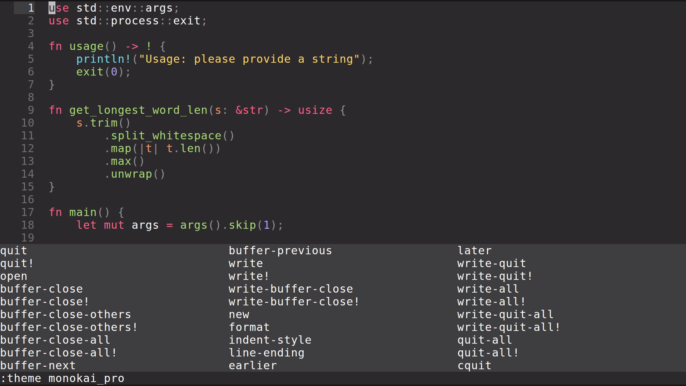Select the "quit" command in completion menu
The height and width of the screenshot is (386, 686).
coord(14,251)
